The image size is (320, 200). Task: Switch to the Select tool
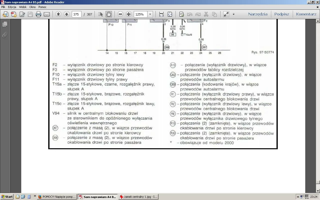[x=100, y=14]
